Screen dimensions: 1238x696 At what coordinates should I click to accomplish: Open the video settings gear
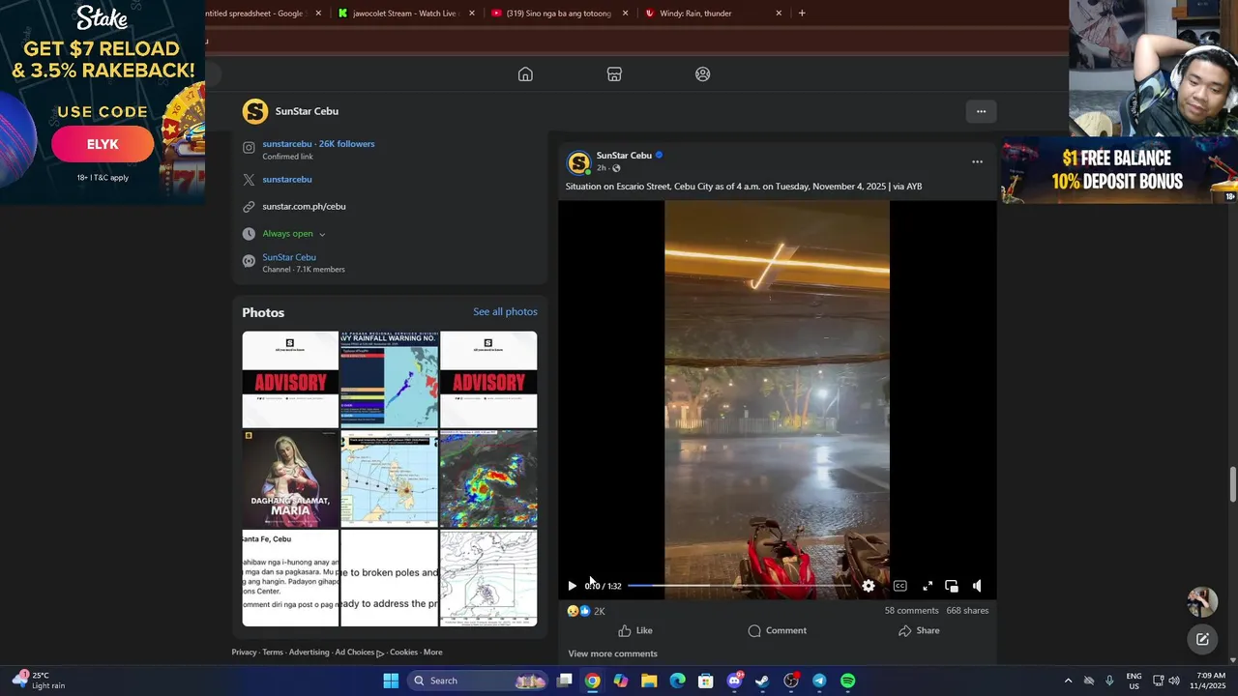[869, 586]
